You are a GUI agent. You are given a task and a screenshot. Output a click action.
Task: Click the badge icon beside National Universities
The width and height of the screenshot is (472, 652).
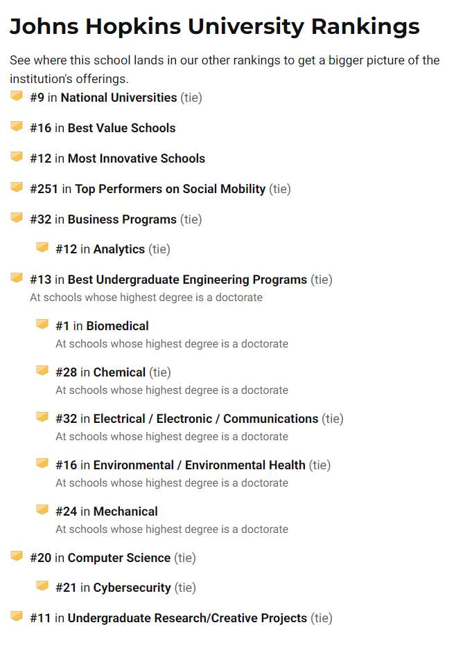[x=17, y=96]
